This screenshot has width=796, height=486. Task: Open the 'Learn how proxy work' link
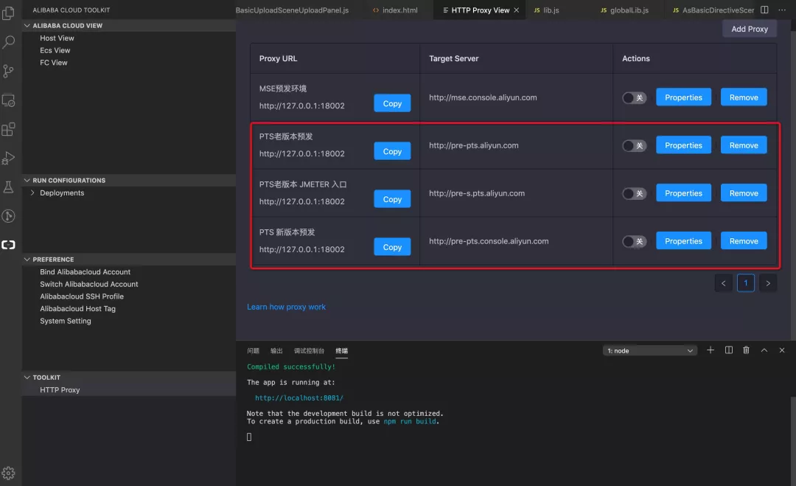(286, 307)
